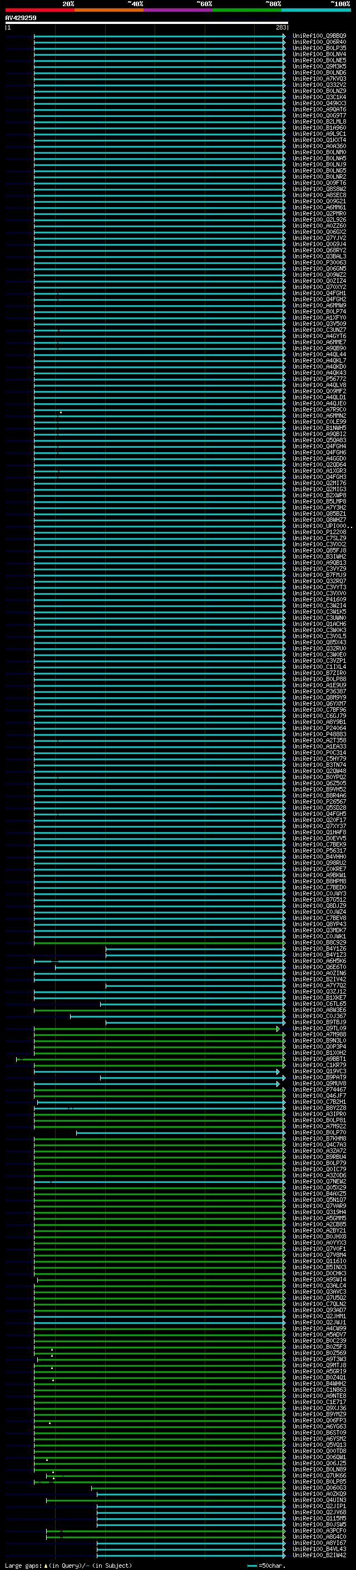Click the orange ~40% legend color bar
This screenshot has width=356, height=1570.
pyautogui.click(x=109, y=10)
